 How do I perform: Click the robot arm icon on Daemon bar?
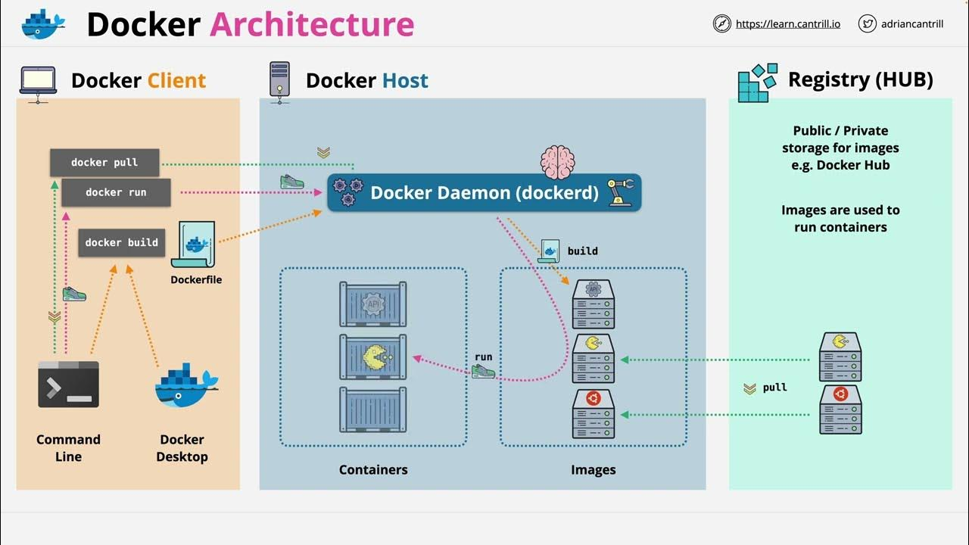(x=621, y=193)
